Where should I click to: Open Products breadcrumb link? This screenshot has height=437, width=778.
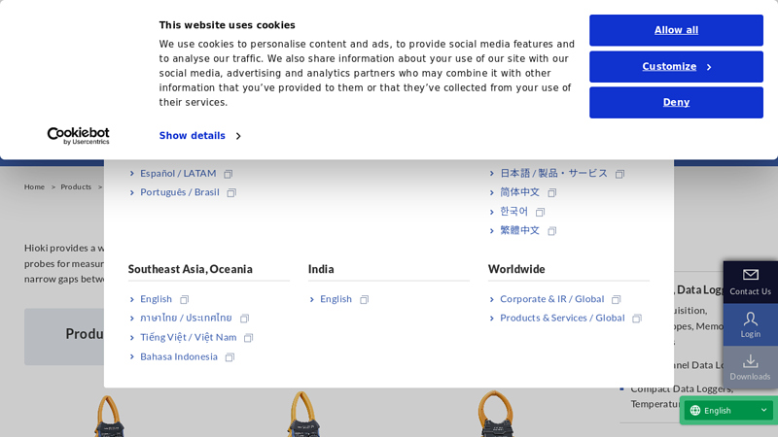[76, 186]
